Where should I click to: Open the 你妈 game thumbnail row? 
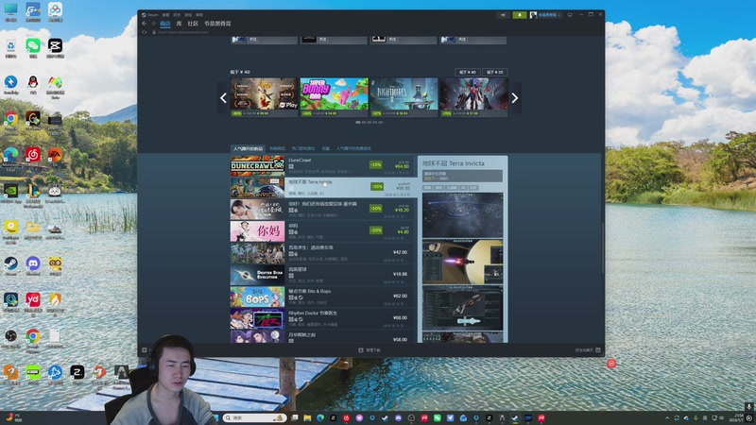322,231
